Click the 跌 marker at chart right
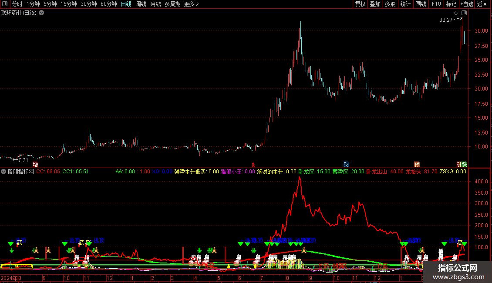The width and height of the screenshot is (492, 283). (x=464, y=165)
